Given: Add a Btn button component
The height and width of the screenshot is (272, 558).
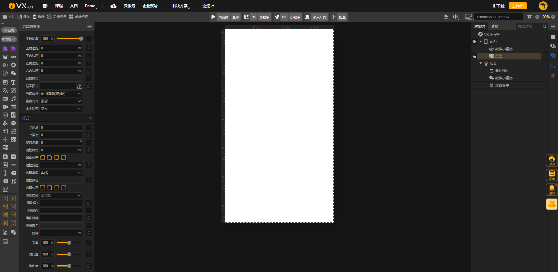Looking at the screenshot, I should 5,99.
